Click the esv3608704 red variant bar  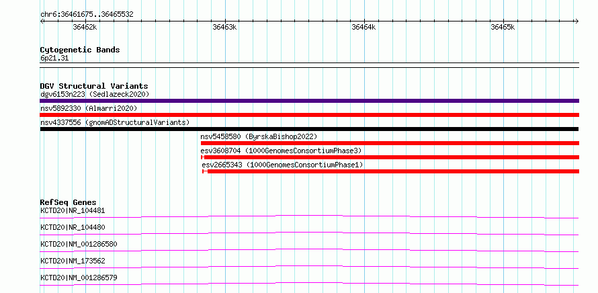point(390,157)
